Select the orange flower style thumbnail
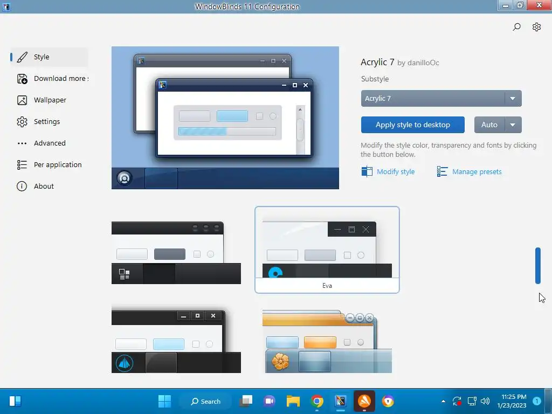 [x=327, y=341]
